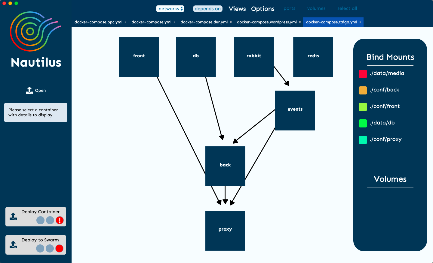This screenshot has width=433, height=263.
Task: Switch to docker-compose.dur.yml tab
Action: (x=204, y=22)
